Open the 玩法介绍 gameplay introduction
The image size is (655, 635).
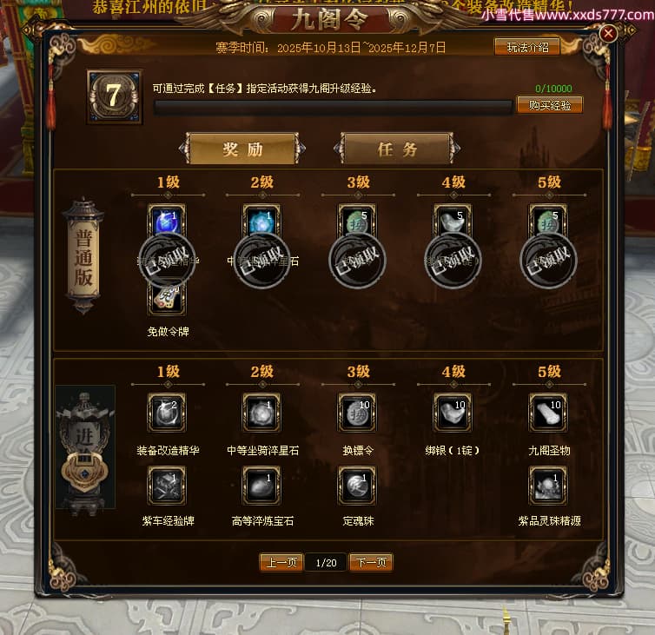[x=527, y=47]
